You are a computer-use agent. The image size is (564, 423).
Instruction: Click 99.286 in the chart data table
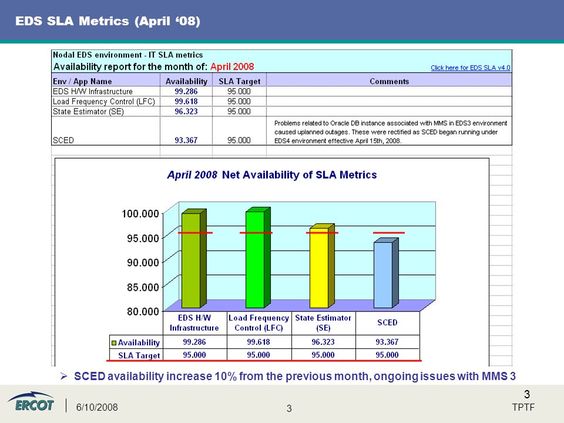click(x=194, y=342)
